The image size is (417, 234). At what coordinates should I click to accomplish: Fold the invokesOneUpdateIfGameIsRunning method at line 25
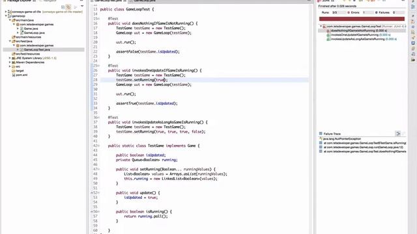click(98, 66)
